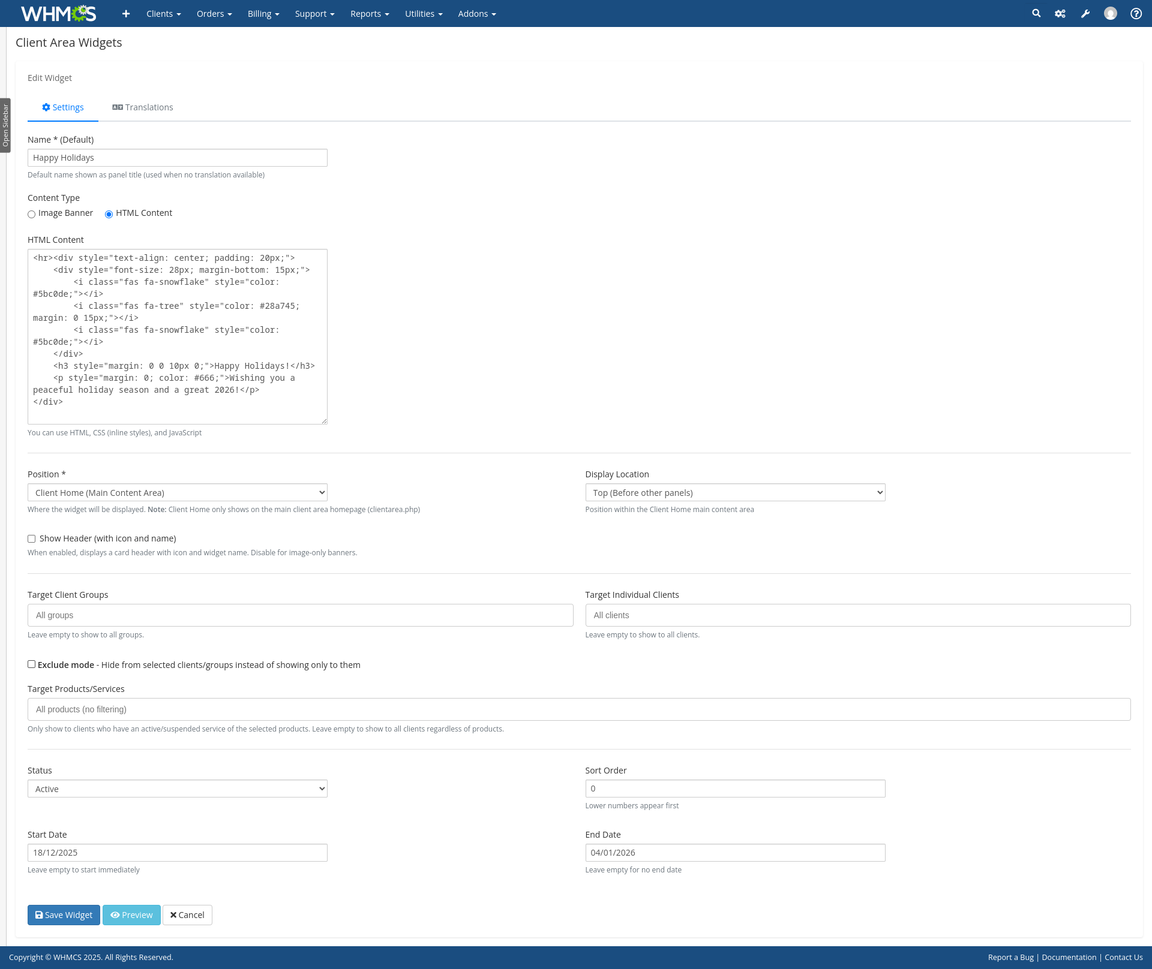
Task: Open the Documentation footer link
Action: tap(1069, 957)
